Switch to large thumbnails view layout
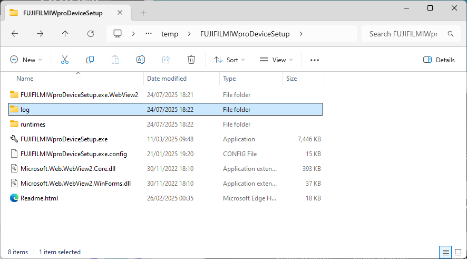 [458, 253]
